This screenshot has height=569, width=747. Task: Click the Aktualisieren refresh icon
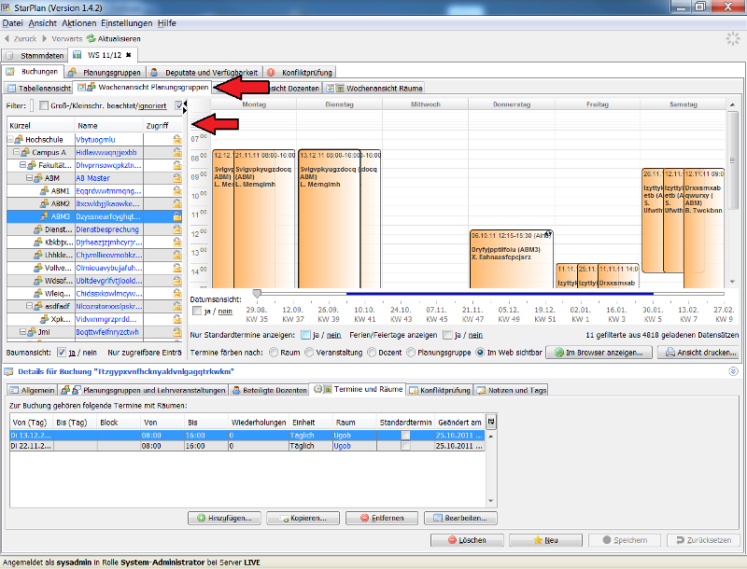[91, 38]
